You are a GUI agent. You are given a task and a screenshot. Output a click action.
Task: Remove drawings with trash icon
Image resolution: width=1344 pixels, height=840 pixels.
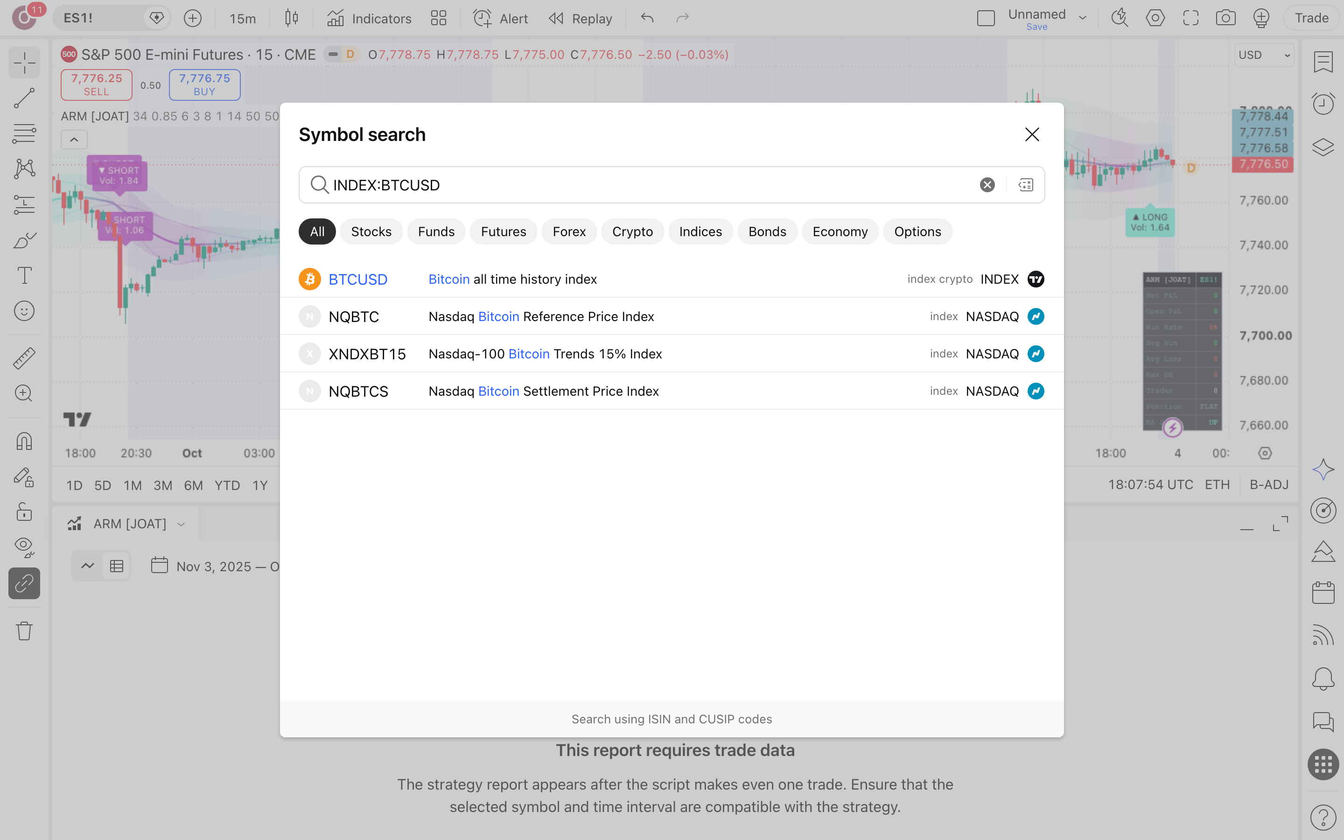24,630
